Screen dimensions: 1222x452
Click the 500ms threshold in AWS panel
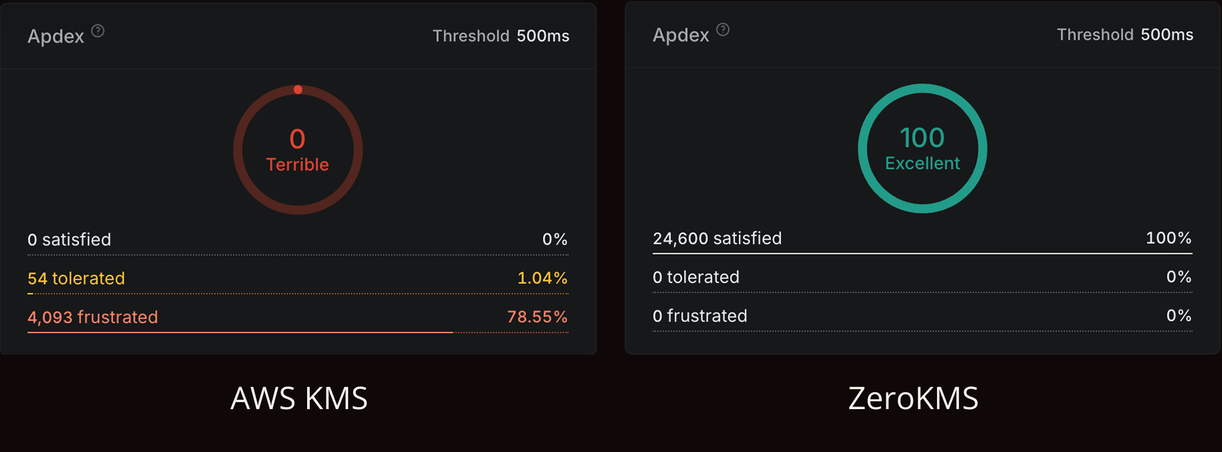pos(543,36)
